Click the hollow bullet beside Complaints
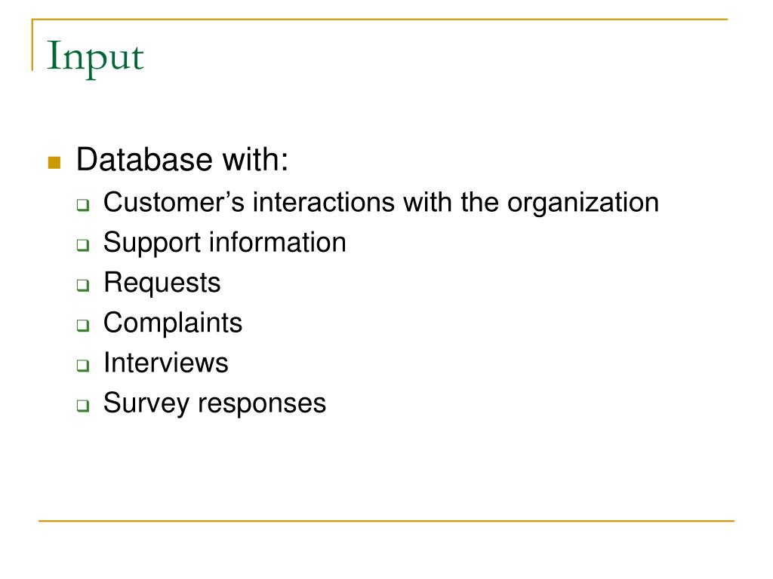This screenshot has width=773, height=579. (x=83, y=326)
